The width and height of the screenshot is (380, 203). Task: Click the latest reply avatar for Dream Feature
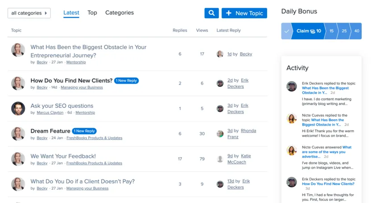click(x=220, y=134)
